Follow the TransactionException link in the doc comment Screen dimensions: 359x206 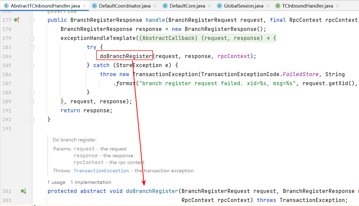(x=101, y=171)
